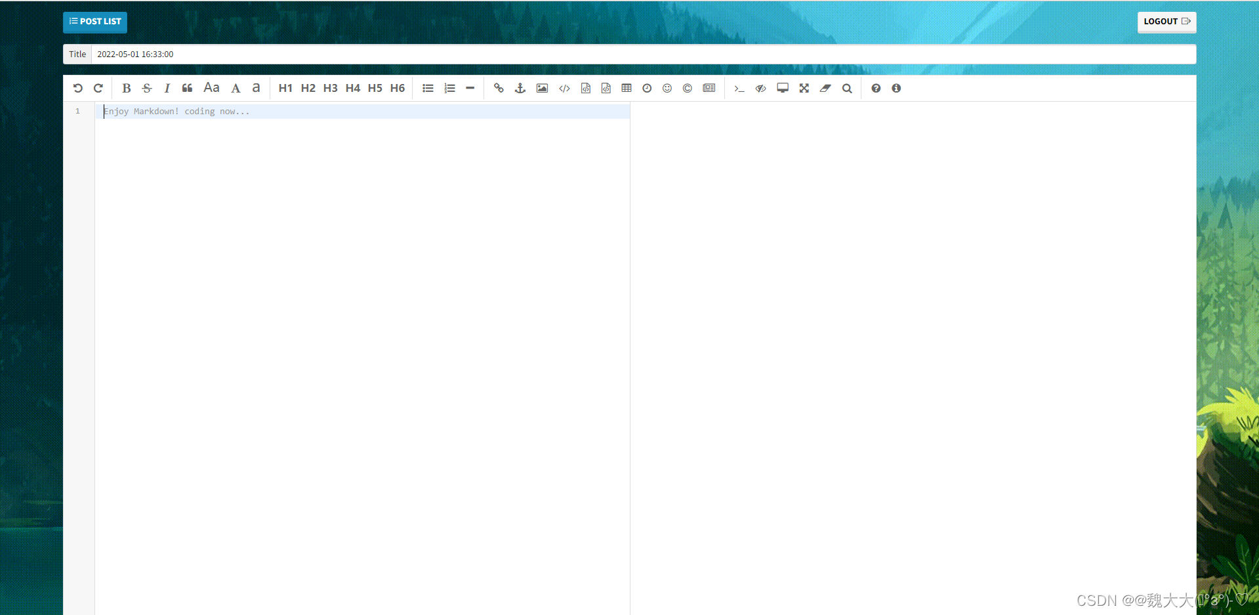Click the LOGOUT button

click(x=1166, y=22)
